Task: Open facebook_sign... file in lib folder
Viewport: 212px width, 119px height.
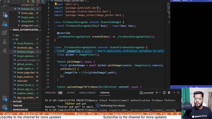Action: [26, 48]
